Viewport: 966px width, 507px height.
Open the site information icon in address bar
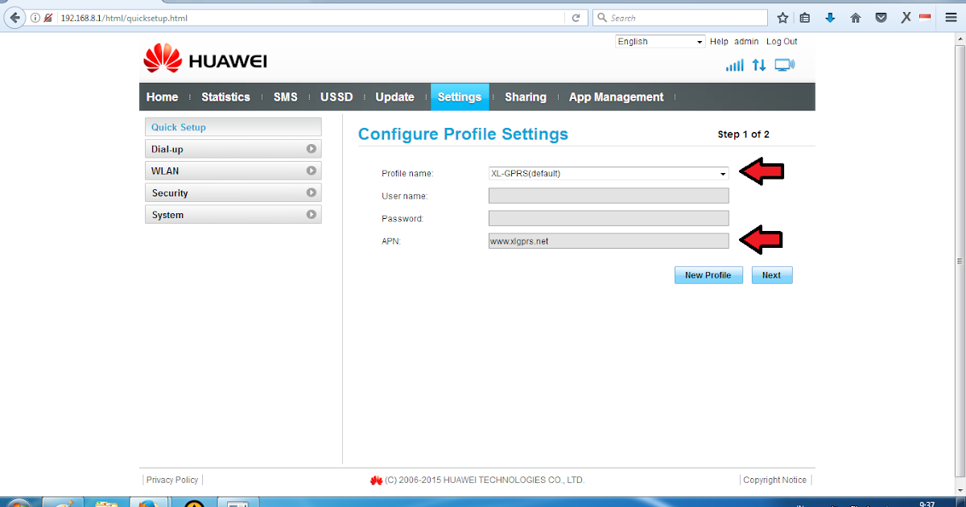point(35,18)
